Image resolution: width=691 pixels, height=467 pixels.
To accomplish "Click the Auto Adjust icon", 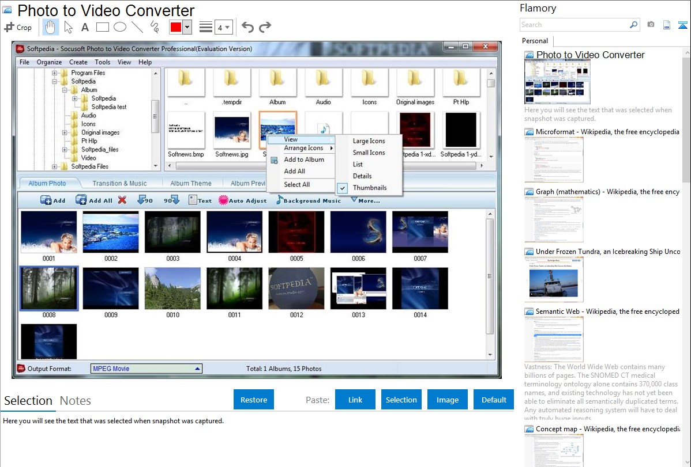I will 243,200.
